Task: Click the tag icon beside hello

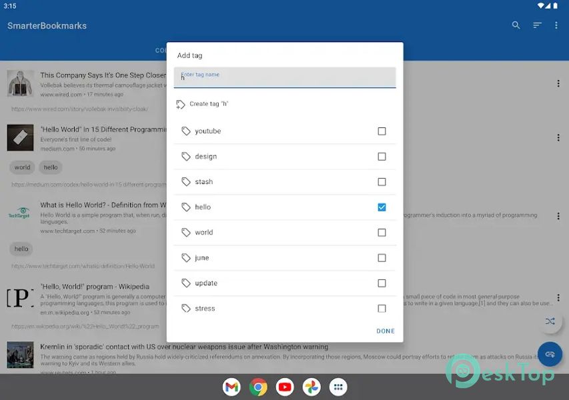Action: point(186,207)
